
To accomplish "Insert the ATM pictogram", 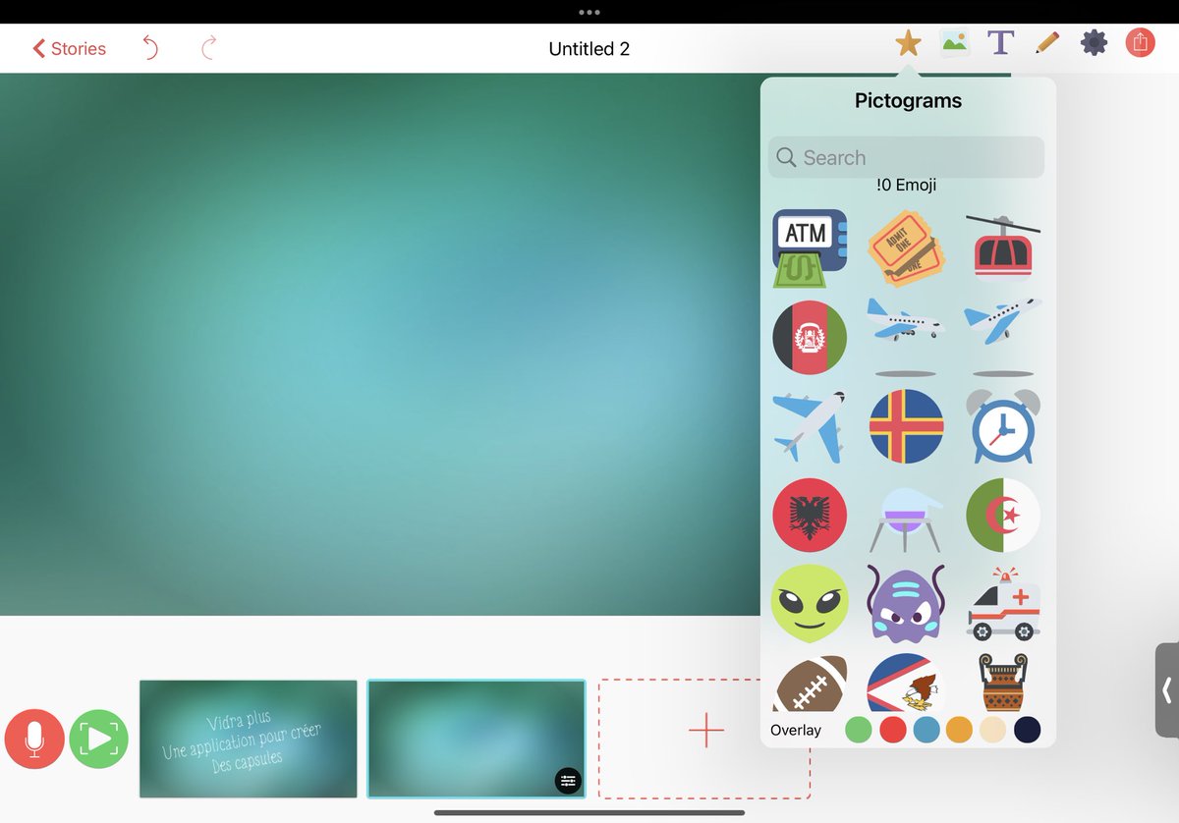I will (x=811, y=247).
